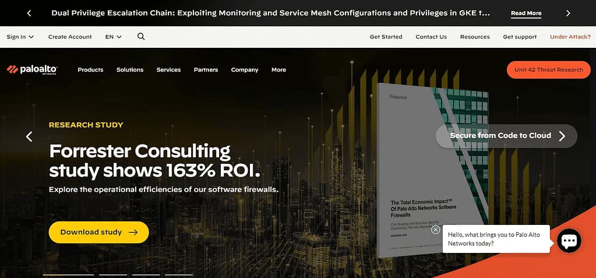Open the Services menu
The image size is (596, 278).
pos(168,69)
